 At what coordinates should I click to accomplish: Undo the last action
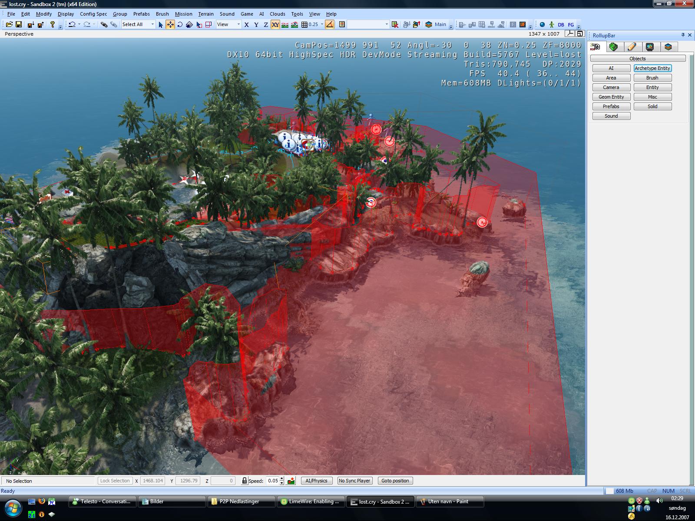(x=72, y=24)
